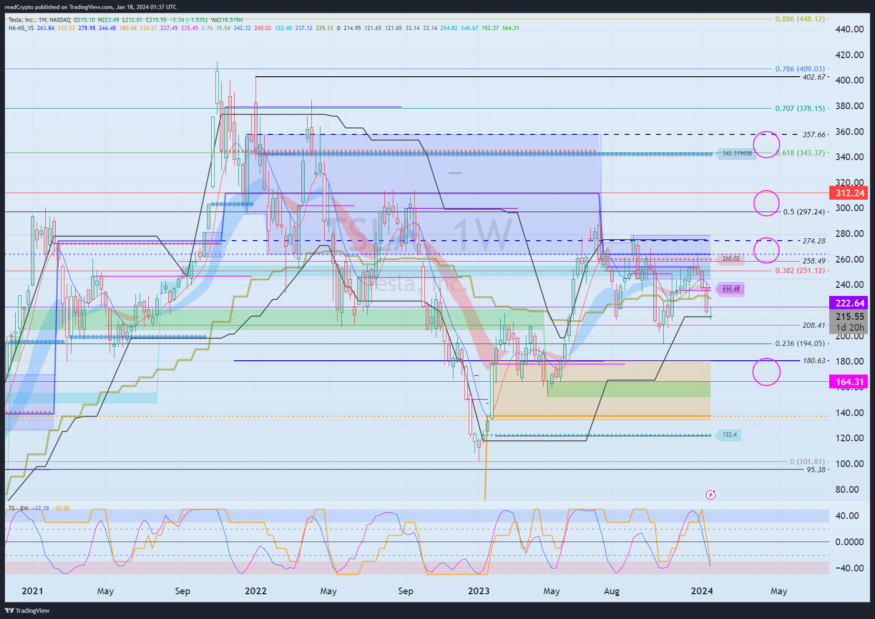The image size is (875, 619).
Task: Click the 400.00 price axis label
Action: [x=850, y=80]
